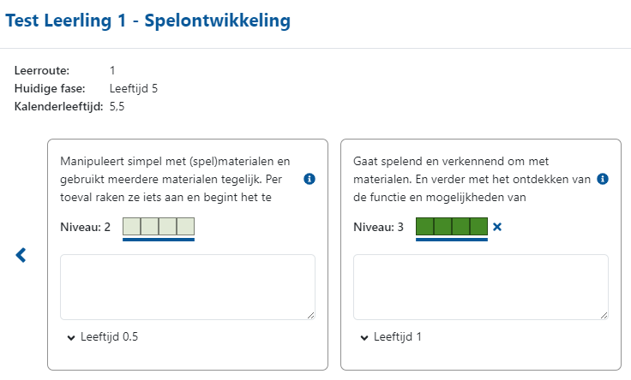Image resolution: width=631 pixels, height=380 pixels.
Task: Focus the notes text area under Niveau 2
Action: (188, 288)
